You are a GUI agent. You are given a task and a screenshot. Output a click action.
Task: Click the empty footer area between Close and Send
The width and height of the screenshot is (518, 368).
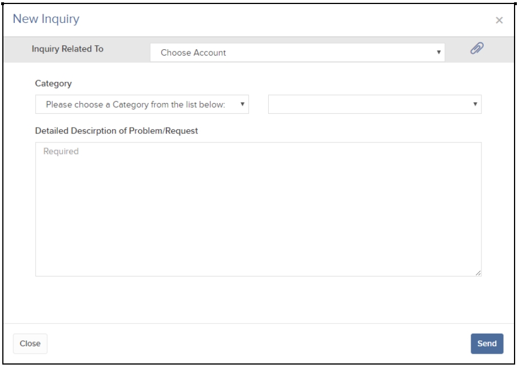257,343
